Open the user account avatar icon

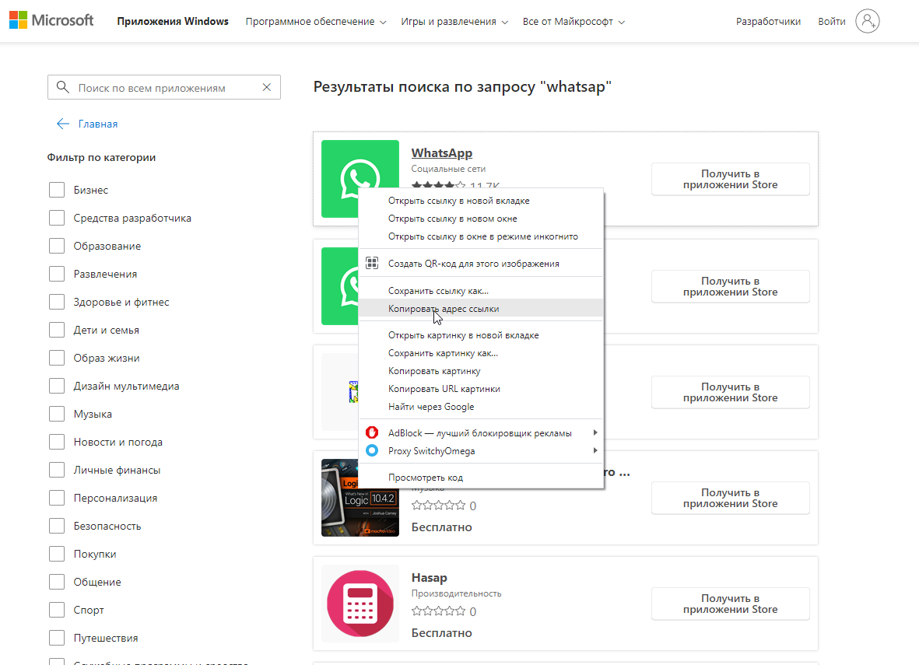point(868,21)
